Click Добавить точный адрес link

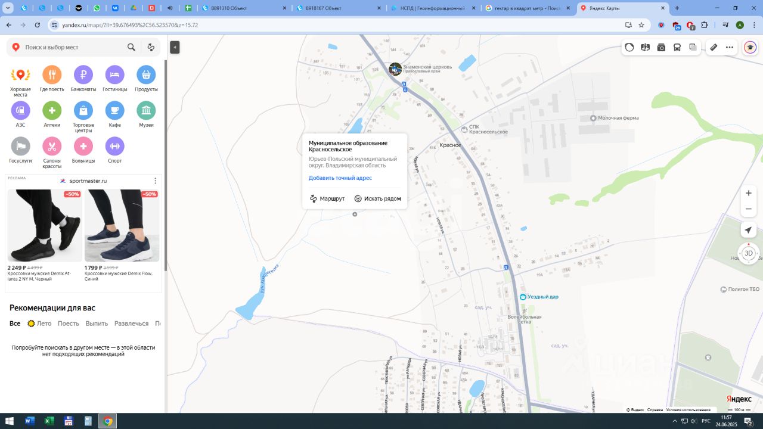[340, 178]
